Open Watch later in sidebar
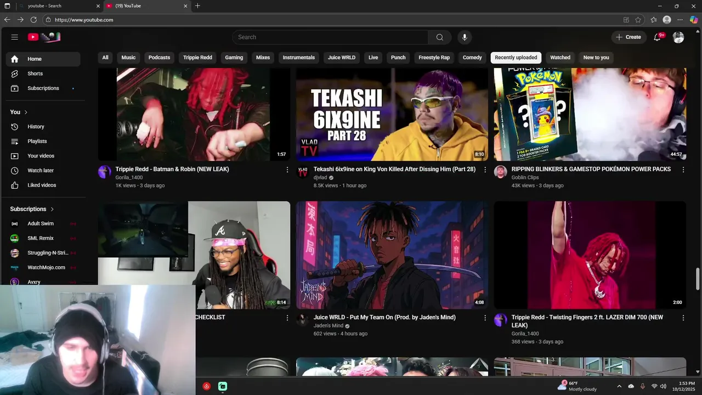Viewport: 702px width, 395px height. [43, 171]
